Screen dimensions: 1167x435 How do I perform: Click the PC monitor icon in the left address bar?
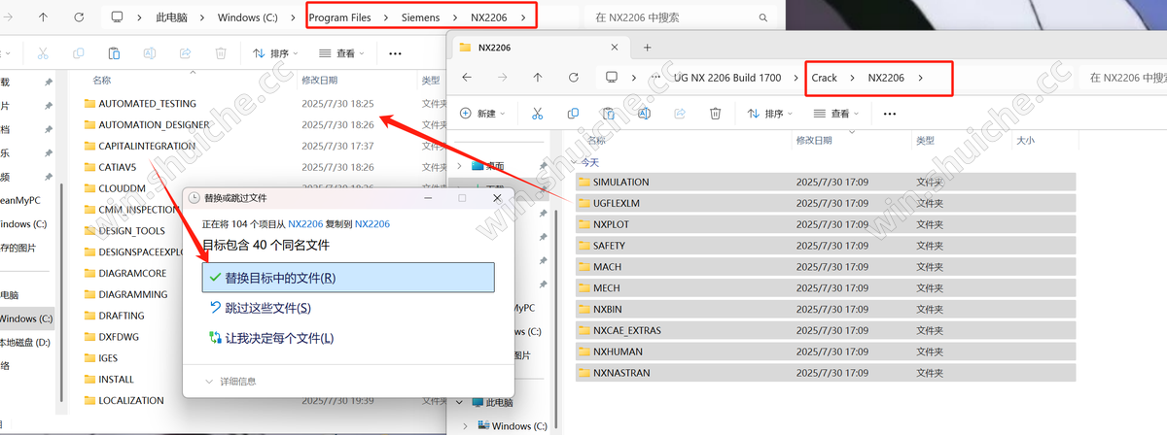point(118,17)
